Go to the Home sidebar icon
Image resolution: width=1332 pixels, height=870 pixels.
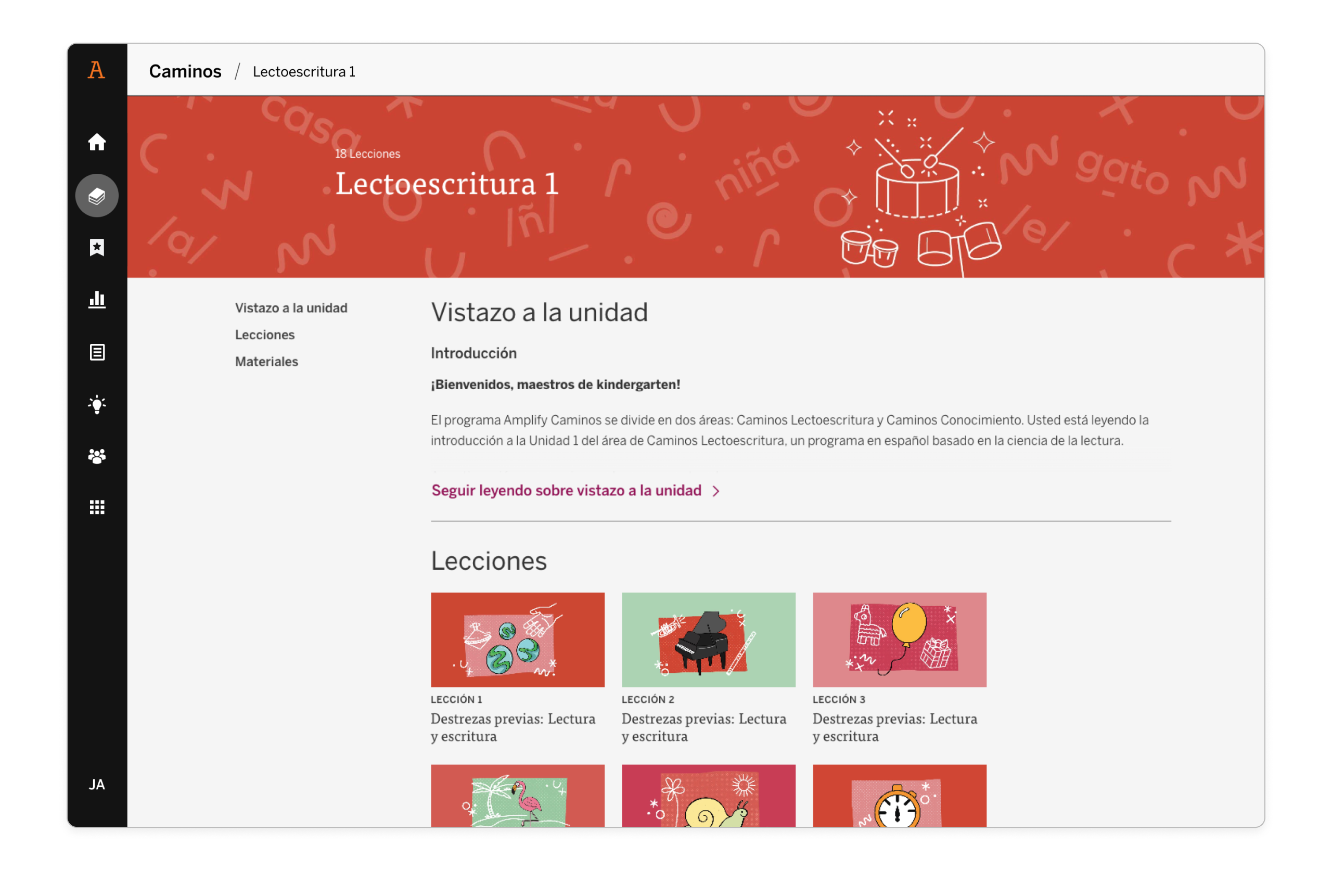click(97, 142)
